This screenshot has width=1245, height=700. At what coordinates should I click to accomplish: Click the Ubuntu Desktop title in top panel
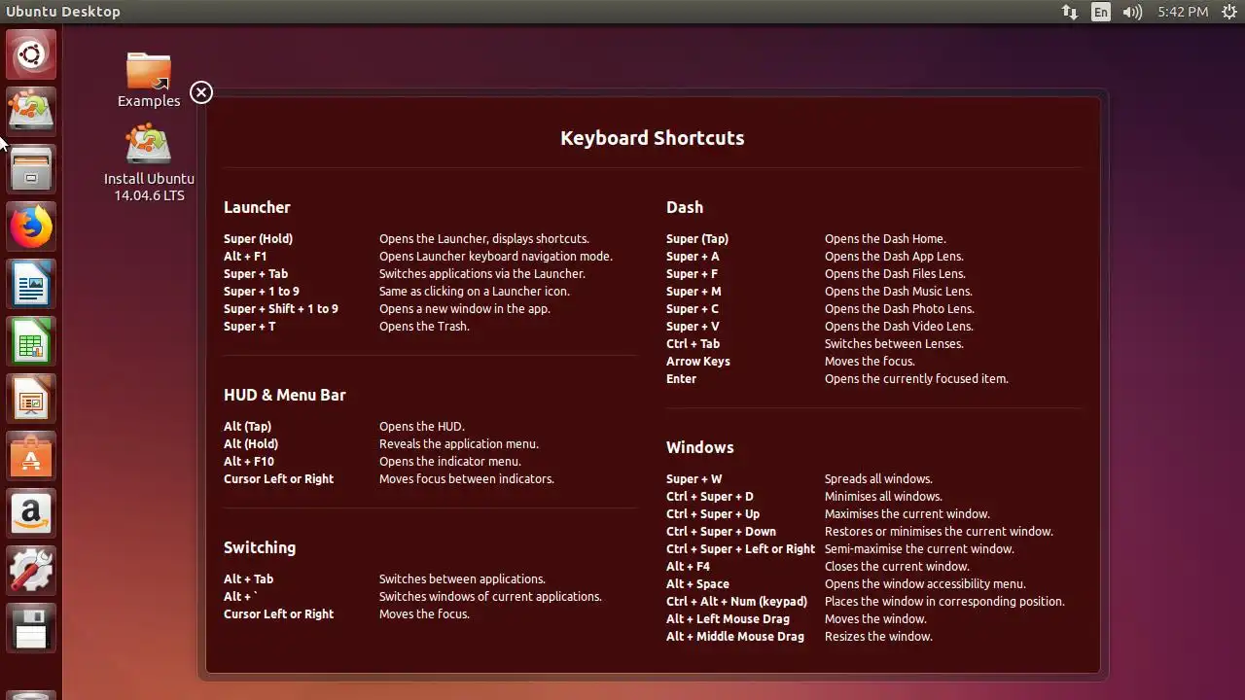pyautogui.click(x=63, y=12)
